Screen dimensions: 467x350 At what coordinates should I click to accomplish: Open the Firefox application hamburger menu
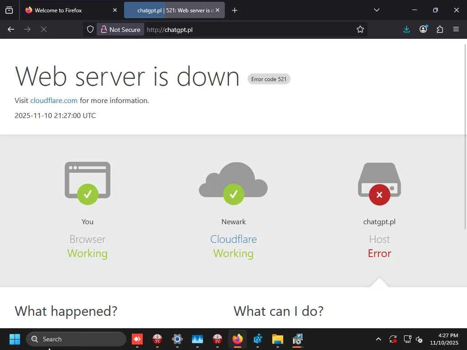point(456,30)
